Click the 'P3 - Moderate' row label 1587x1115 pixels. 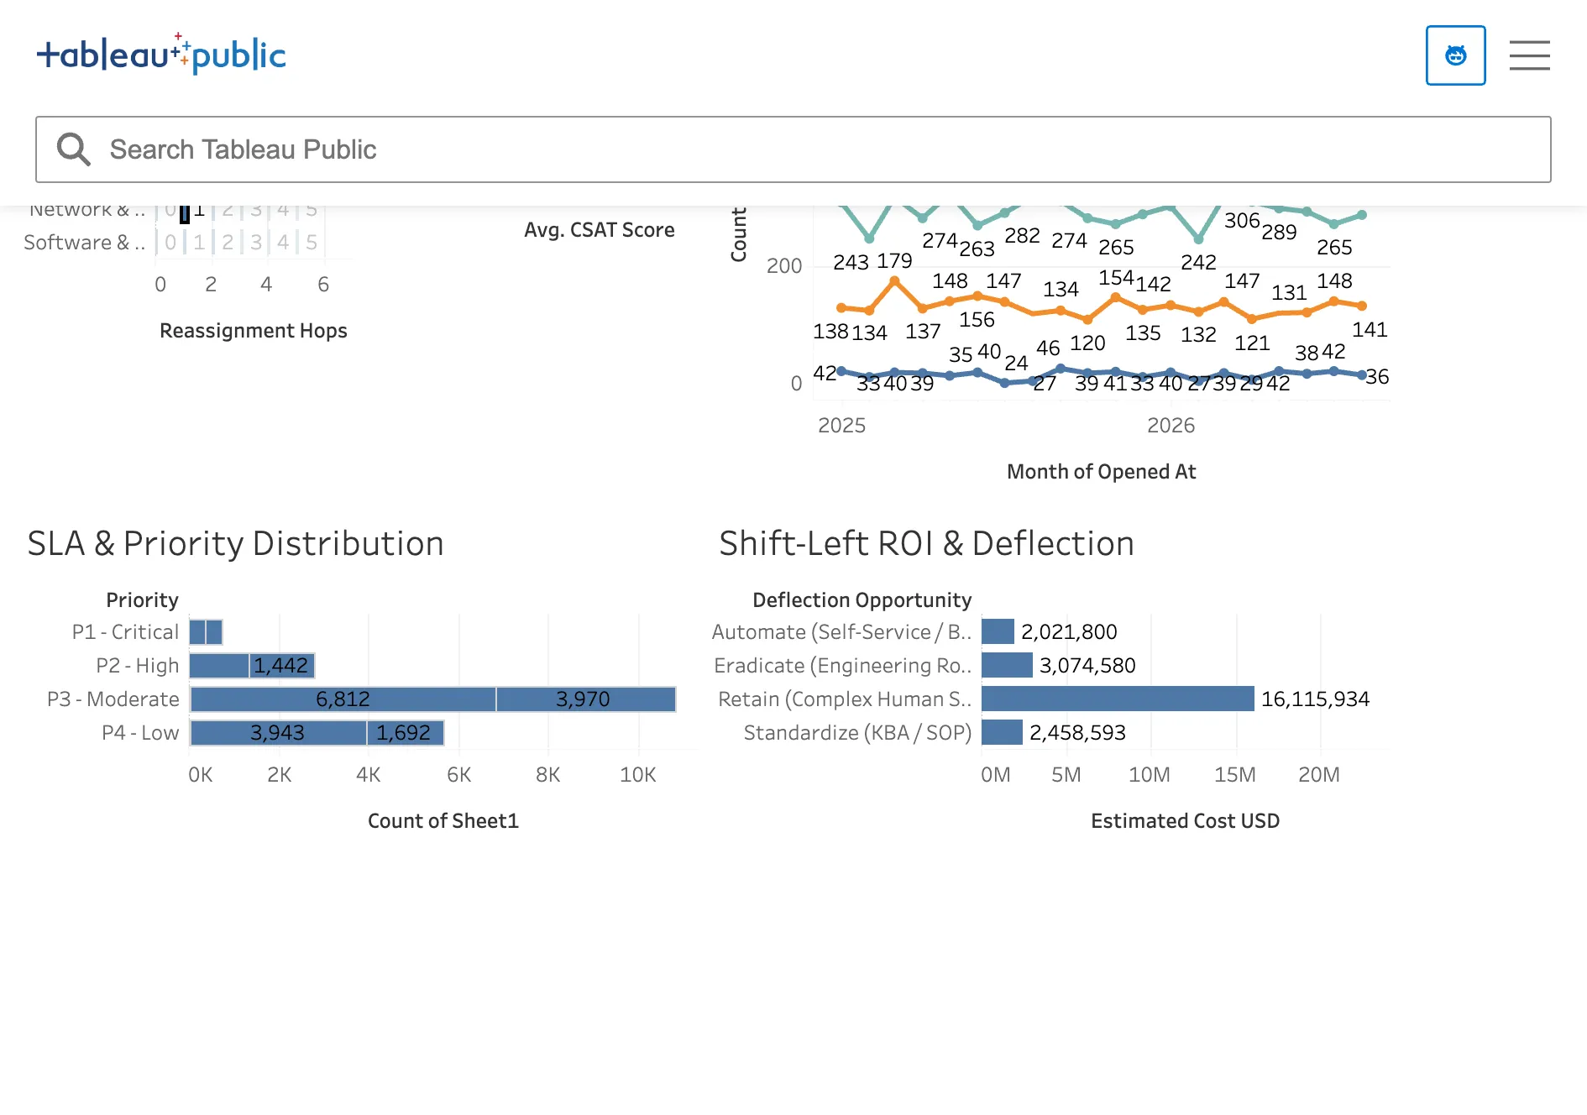113,699
